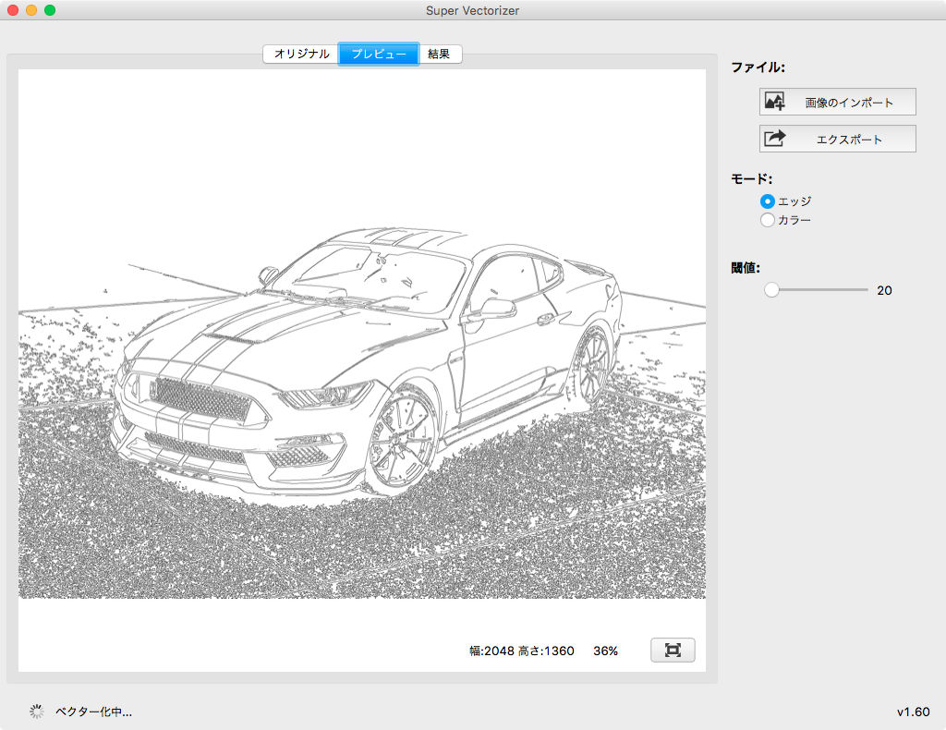Click the export share-arrow icon

tap(775, 139)
